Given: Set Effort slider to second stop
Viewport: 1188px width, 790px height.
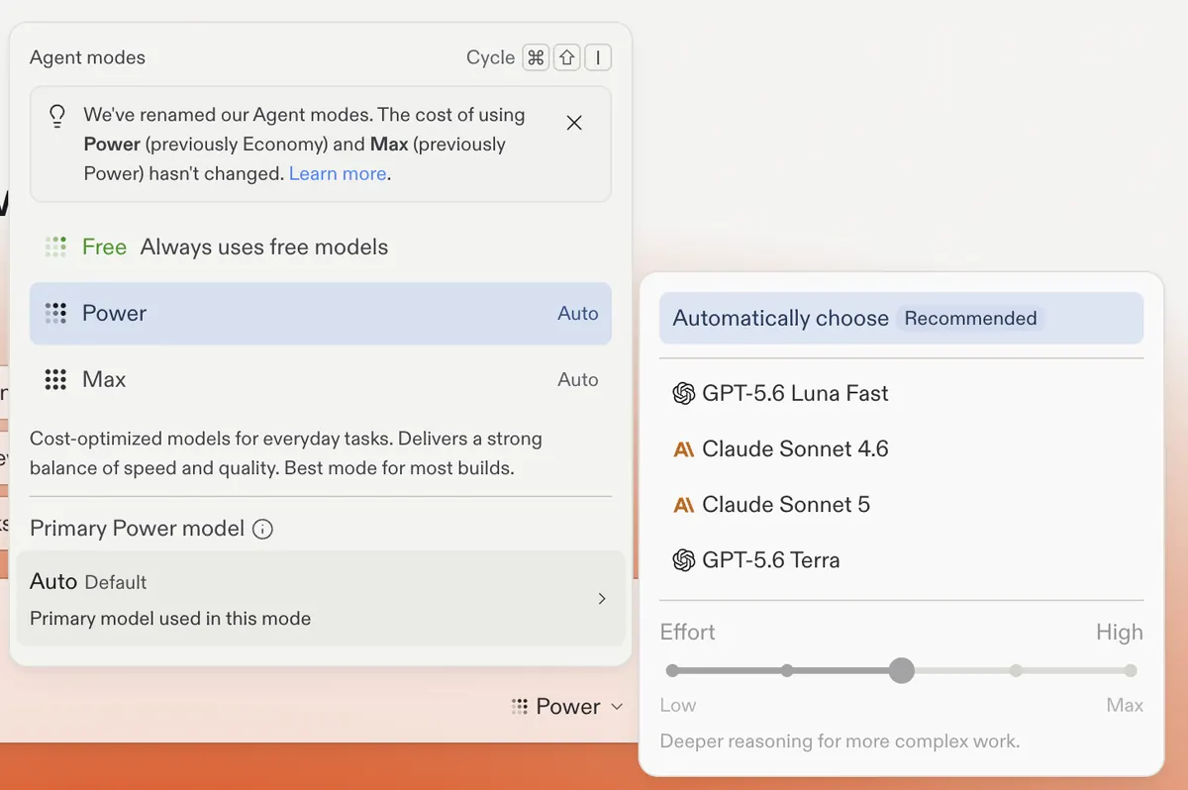Looking at the screenshot, I should click(x=787, y=670).
